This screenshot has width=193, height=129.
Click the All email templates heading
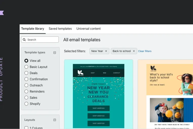(x=82, y=40)
